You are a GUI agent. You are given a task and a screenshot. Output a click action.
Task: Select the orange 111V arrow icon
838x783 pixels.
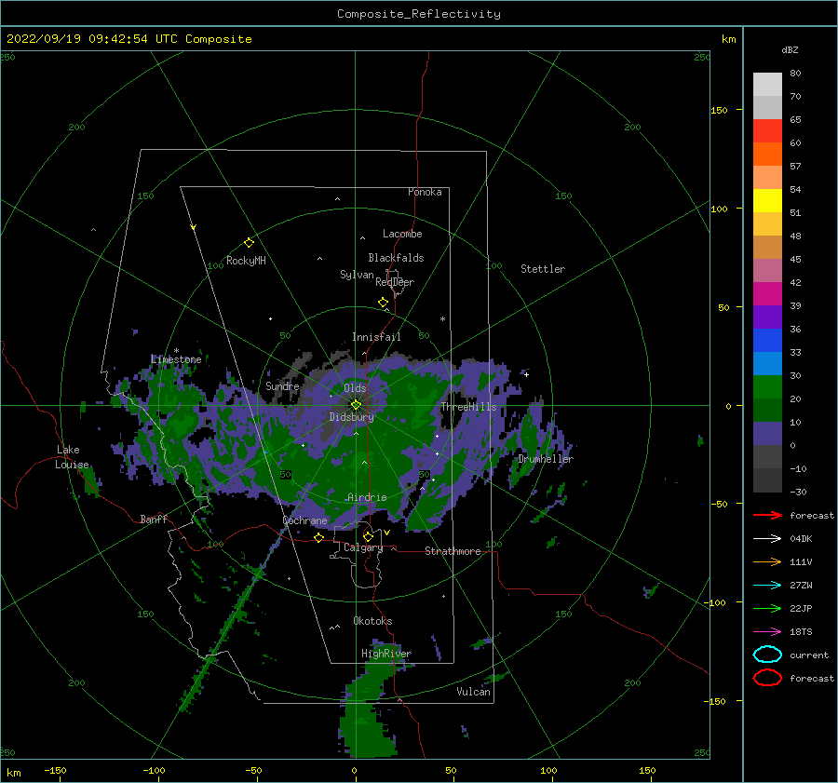tap(767, 561)
